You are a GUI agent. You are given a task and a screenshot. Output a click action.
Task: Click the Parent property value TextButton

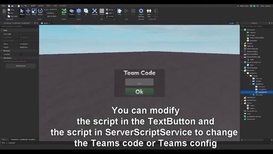[x=24, y=47]
